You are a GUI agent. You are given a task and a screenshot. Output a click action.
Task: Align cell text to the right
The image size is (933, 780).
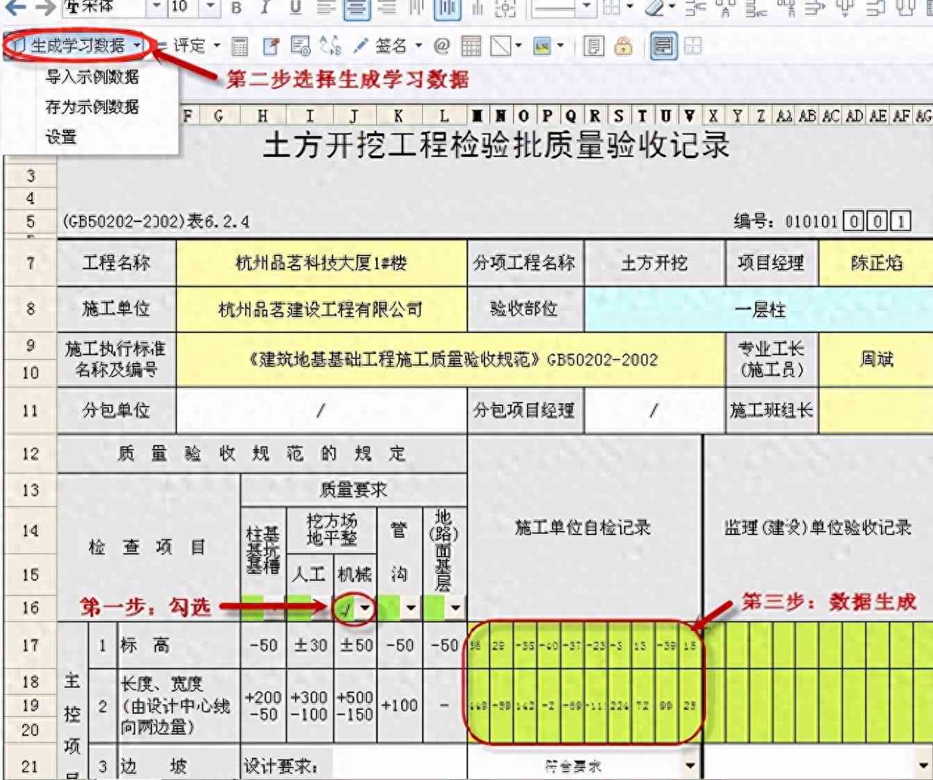tap(387, 8)
